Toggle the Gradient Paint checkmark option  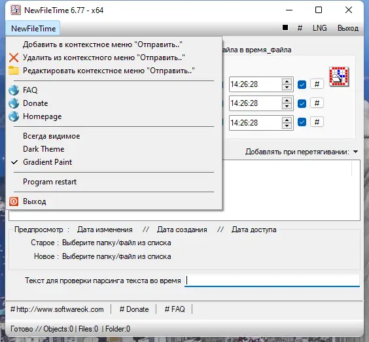[x=114, y=162]
